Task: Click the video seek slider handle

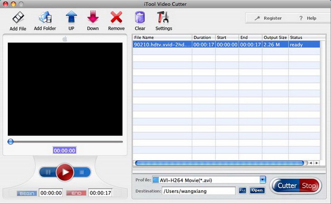Action: click(11, 142)
